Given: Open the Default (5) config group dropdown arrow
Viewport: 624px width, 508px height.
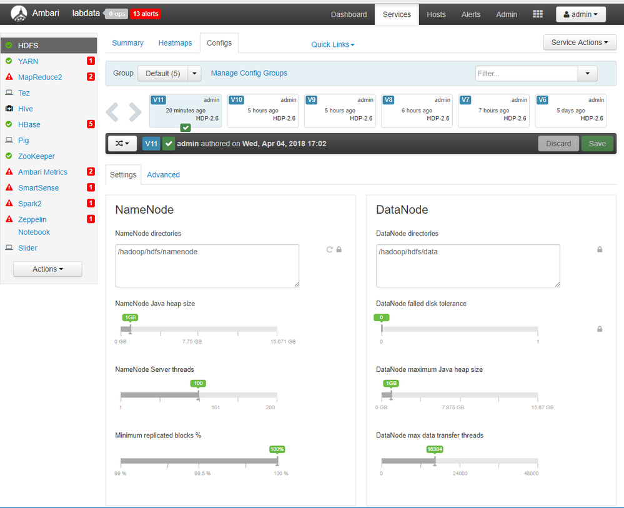Looking at the screenshot, I should [x=195, y=73].
